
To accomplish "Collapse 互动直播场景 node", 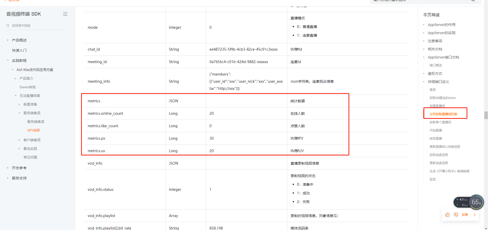I will click(16, 96).
